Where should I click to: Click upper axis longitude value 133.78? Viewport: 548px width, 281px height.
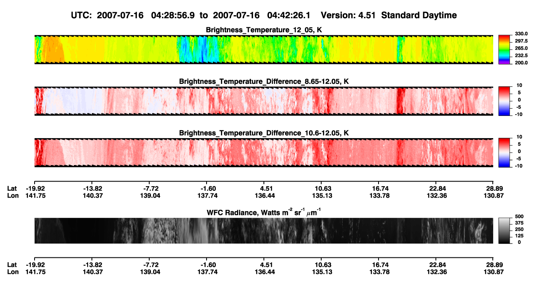(380, 196)
